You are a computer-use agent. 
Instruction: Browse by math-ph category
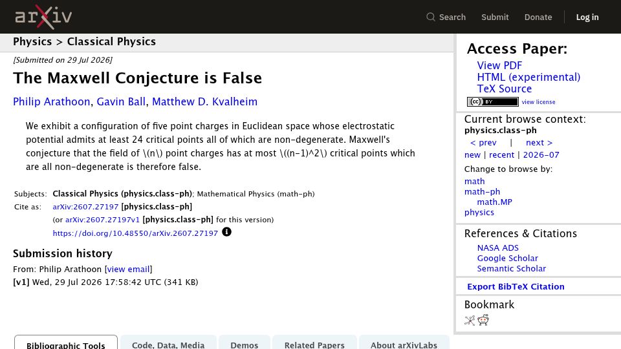coord(482,191)
